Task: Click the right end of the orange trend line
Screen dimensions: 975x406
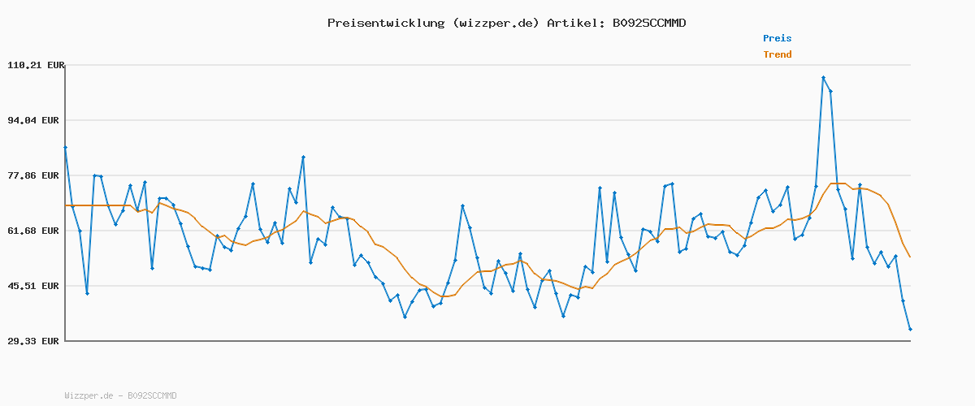Action: [910, 257]
